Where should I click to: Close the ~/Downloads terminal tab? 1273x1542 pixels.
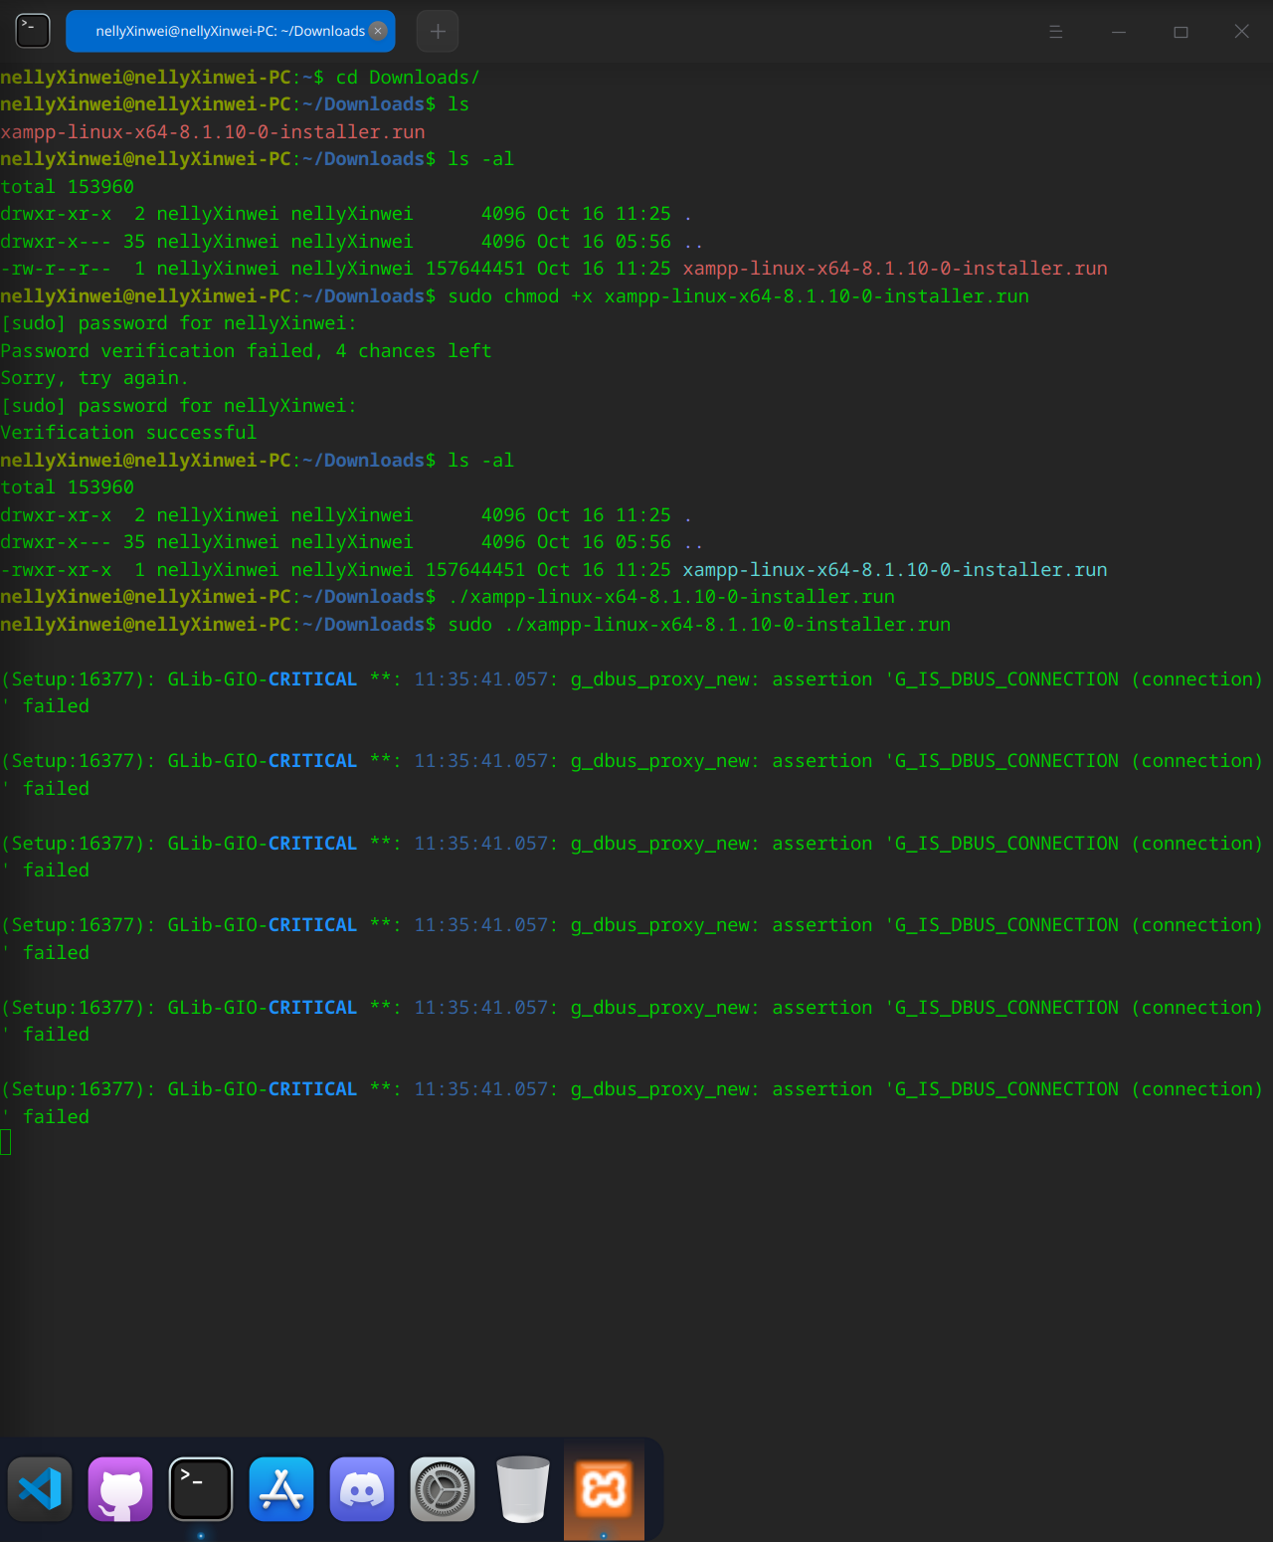[378, 31]
